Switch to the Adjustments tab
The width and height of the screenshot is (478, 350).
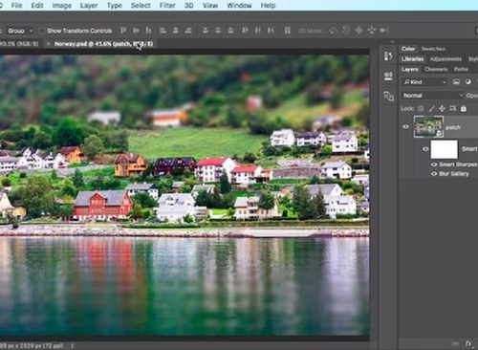click(445, 59)
